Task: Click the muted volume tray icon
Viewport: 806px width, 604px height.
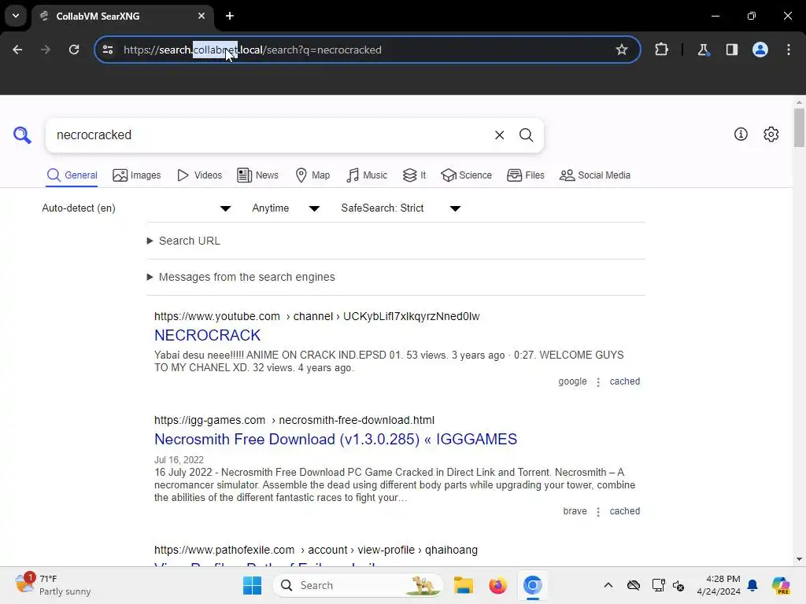Action: click(x=678, y=585)
